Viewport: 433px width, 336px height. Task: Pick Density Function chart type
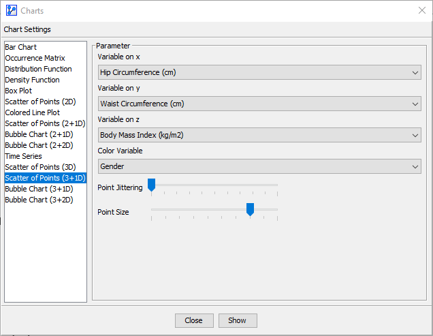(32, 80)
